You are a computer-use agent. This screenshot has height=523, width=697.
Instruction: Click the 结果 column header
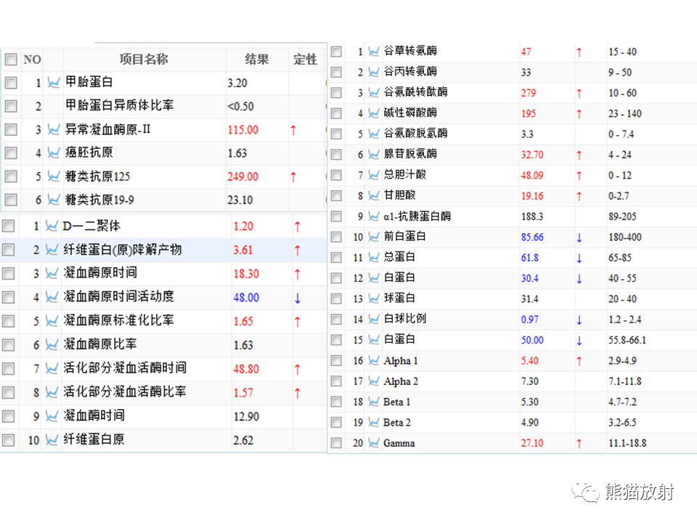[256, 59]
